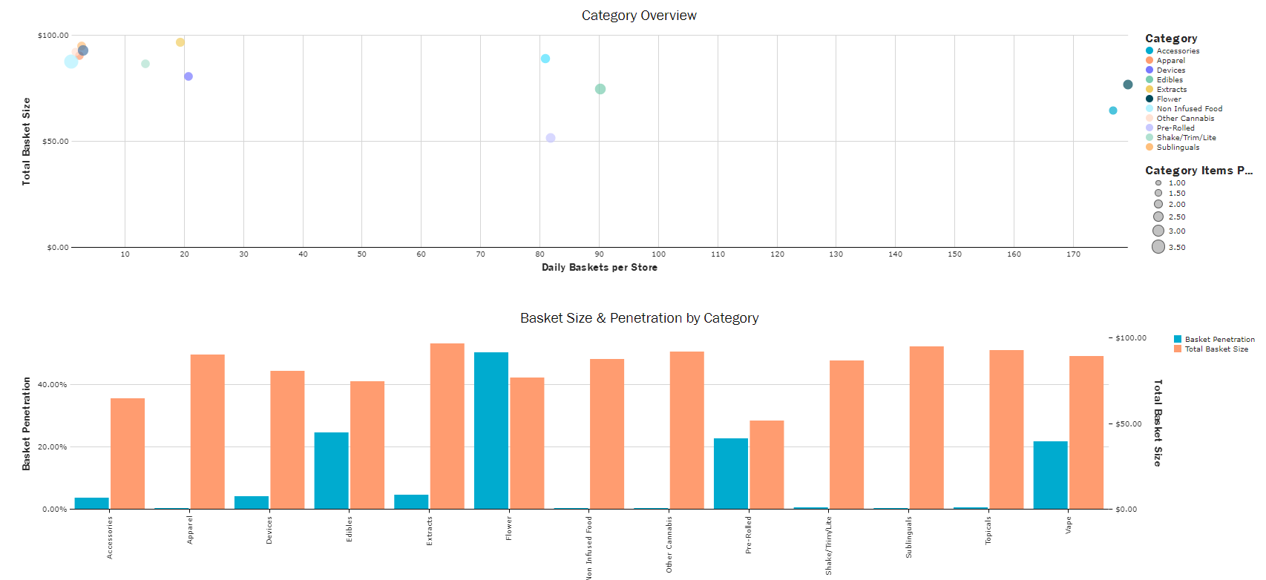Select the dark Flower point in scatter plot
The width and height of the screenshot is (1266, 580).
coord(1127,85)
